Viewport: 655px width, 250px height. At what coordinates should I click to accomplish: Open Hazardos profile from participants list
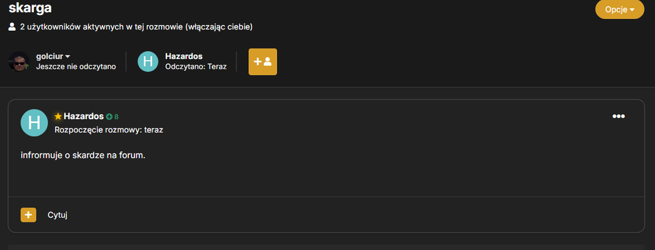(184, 56)
